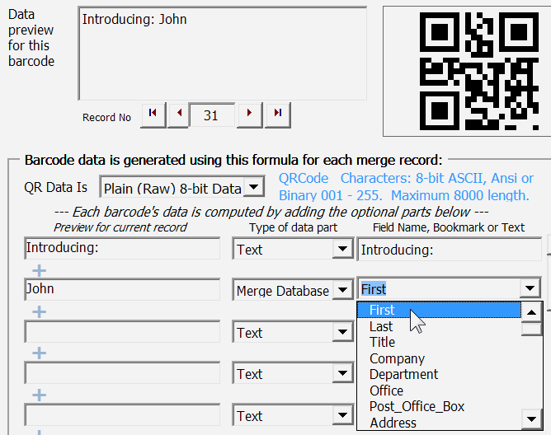Click plus icon below John preview
551x435 pixels.
[x=39, y=311]
